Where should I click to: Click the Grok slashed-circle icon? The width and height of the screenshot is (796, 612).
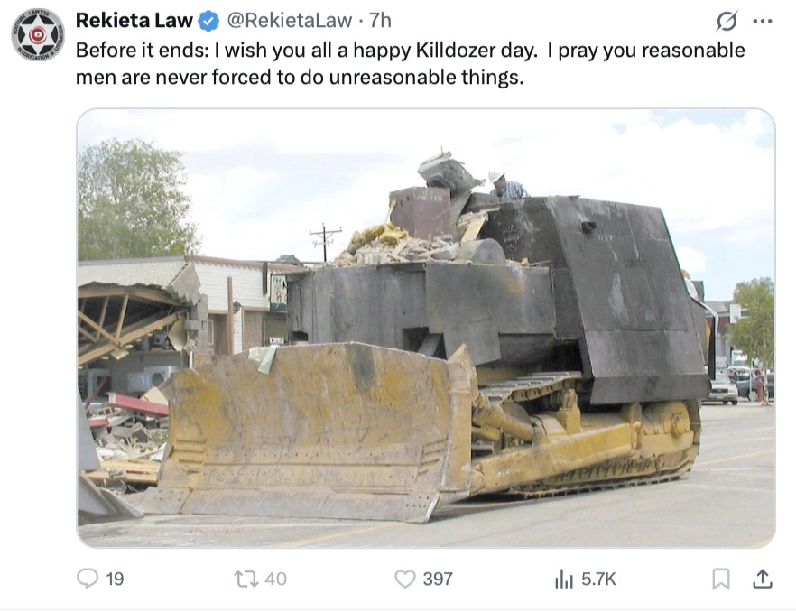click(727, 22)
